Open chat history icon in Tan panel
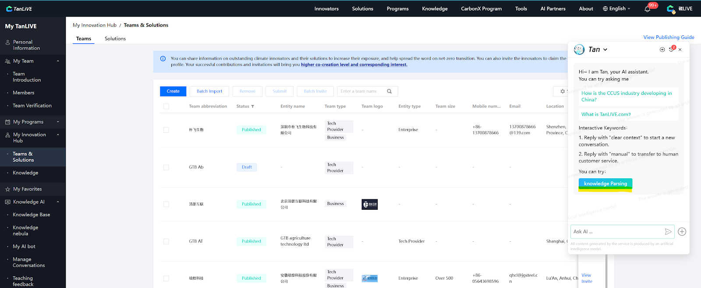This screenshot has width=701, height=288. pyautogui.click(x=671, y=50)
